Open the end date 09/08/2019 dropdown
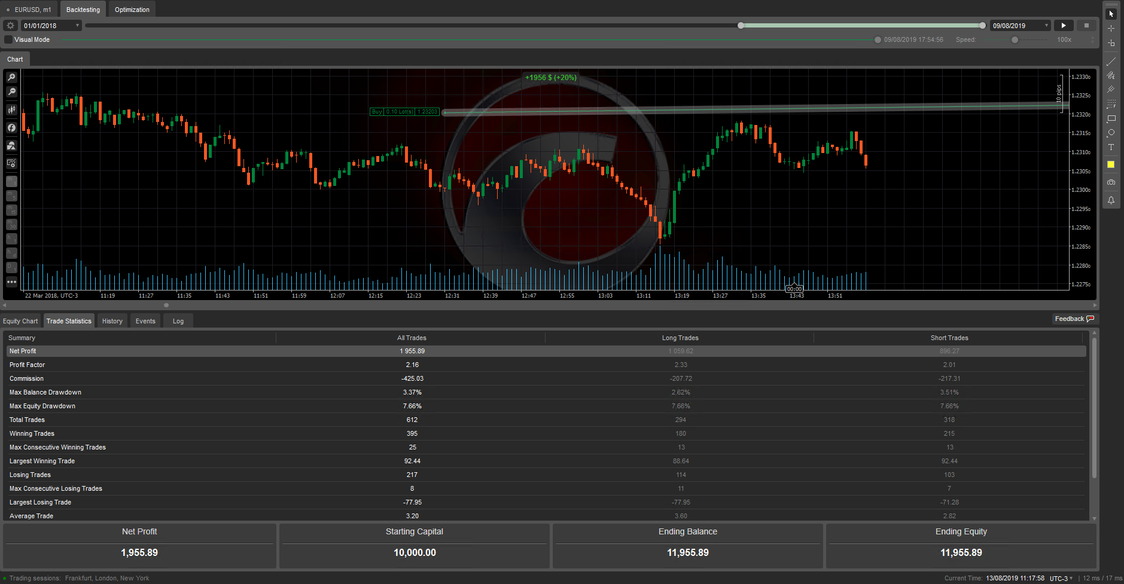The image size is (1124, 584). (x=1021, y=26)
